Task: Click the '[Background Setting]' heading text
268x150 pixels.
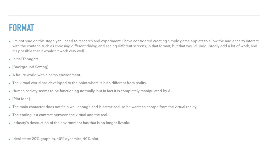Action: (x=30, y=67)
